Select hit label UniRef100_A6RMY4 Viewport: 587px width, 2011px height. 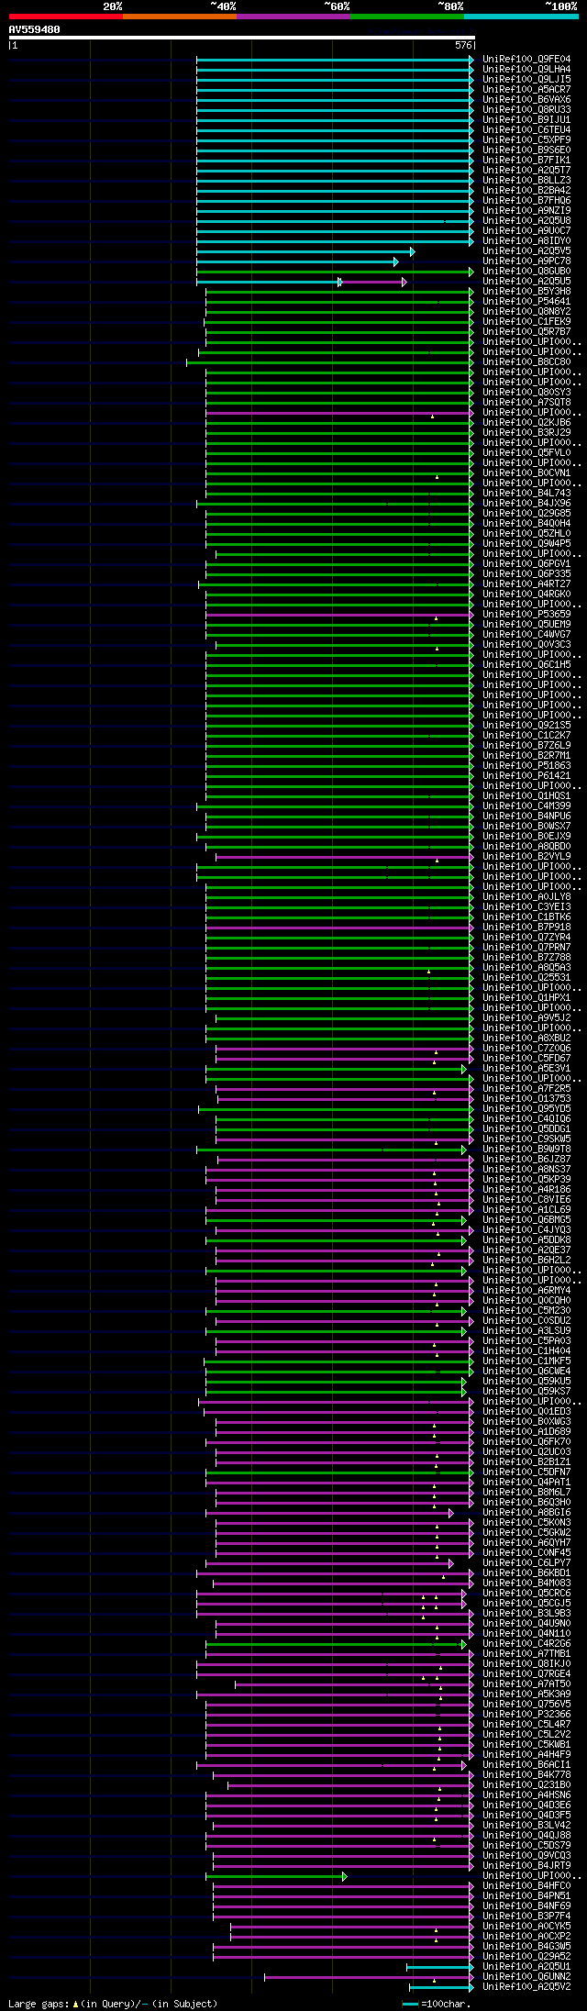coord(526,1291)
